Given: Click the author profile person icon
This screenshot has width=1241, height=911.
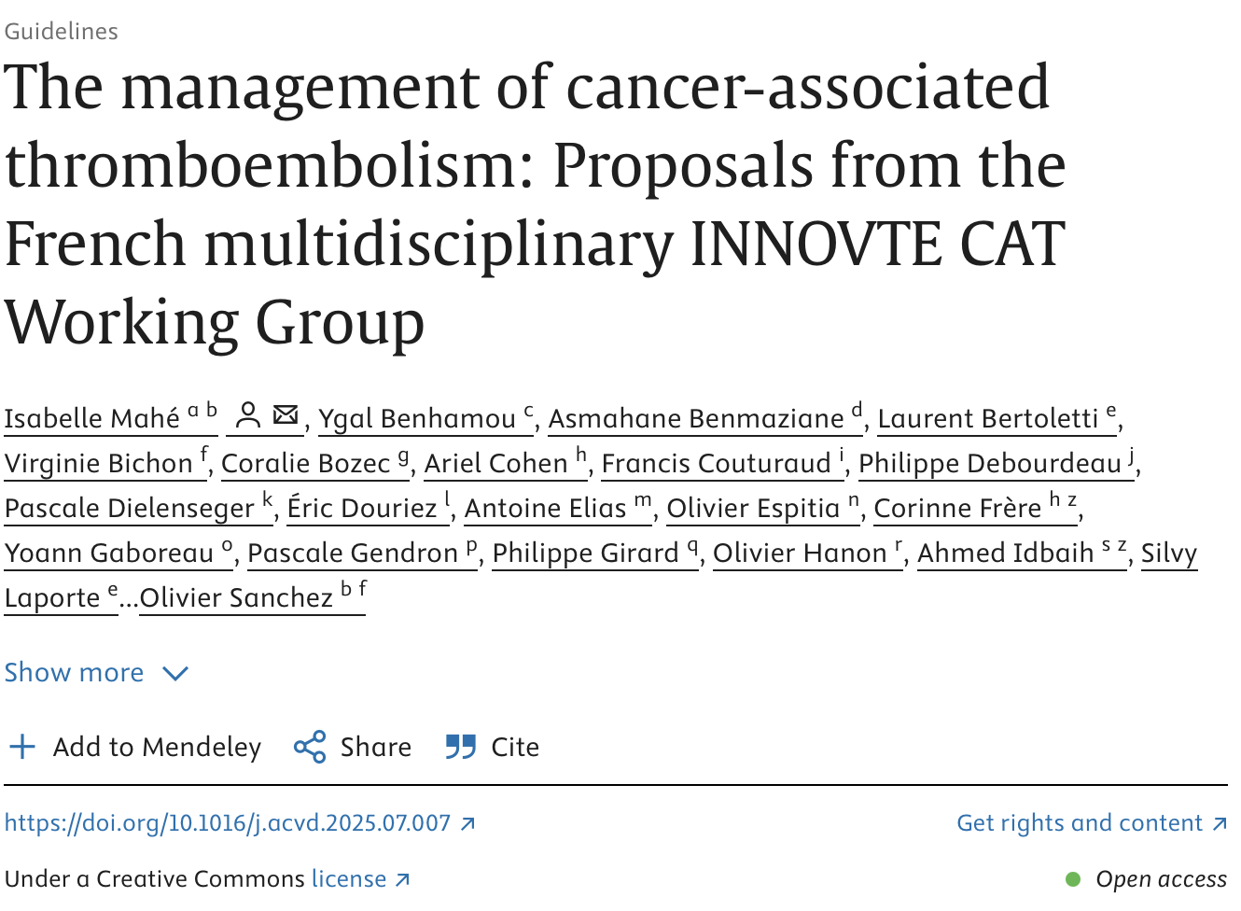Looking at the screenshot, I should [x=247, y=414].
